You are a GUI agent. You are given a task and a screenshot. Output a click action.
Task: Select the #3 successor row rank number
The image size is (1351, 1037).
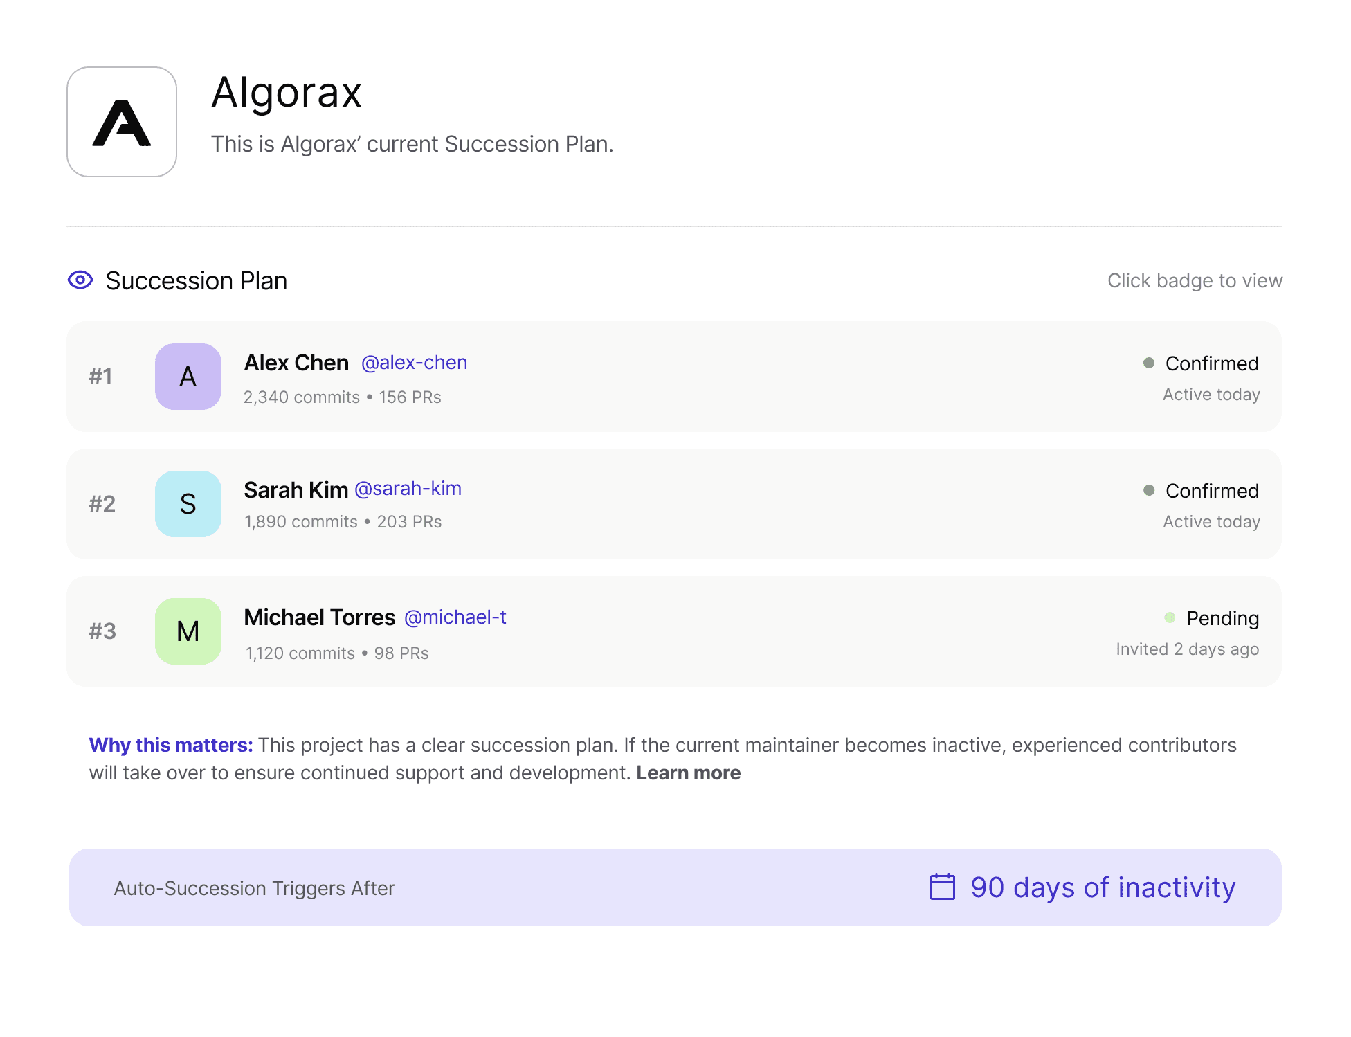pyautogui.click(x=102, y=631)
